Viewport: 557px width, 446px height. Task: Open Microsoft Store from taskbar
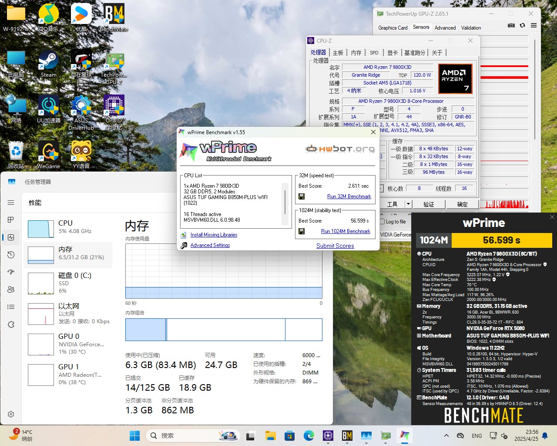point(289,436)
